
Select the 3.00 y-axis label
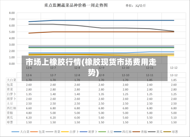12,45
